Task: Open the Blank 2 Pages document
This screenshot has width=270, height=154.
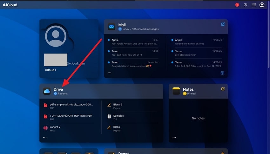Action: (132, 106)
